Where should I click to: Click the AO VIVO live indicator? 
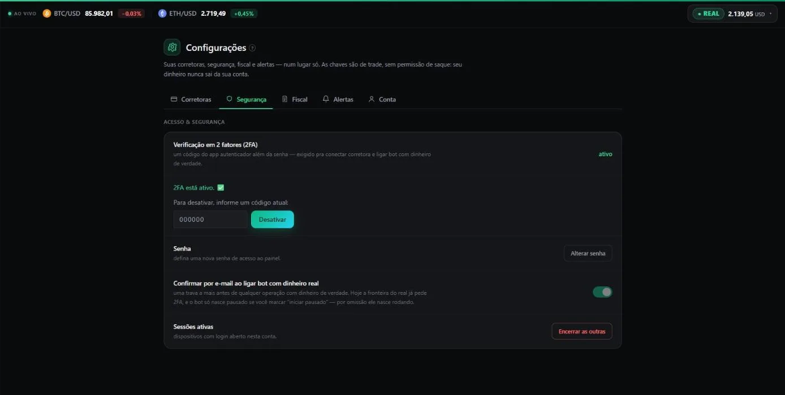coord(22,14)
